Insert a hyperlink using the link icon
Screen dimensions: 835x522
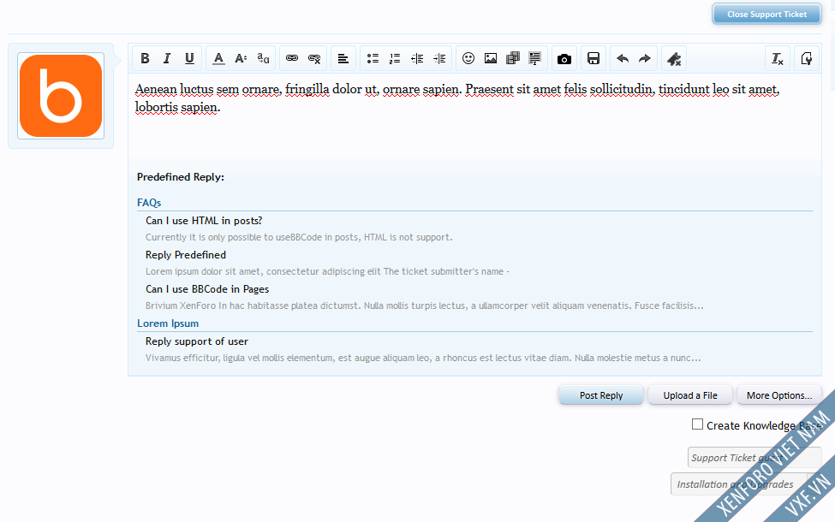tap(291, 58)
